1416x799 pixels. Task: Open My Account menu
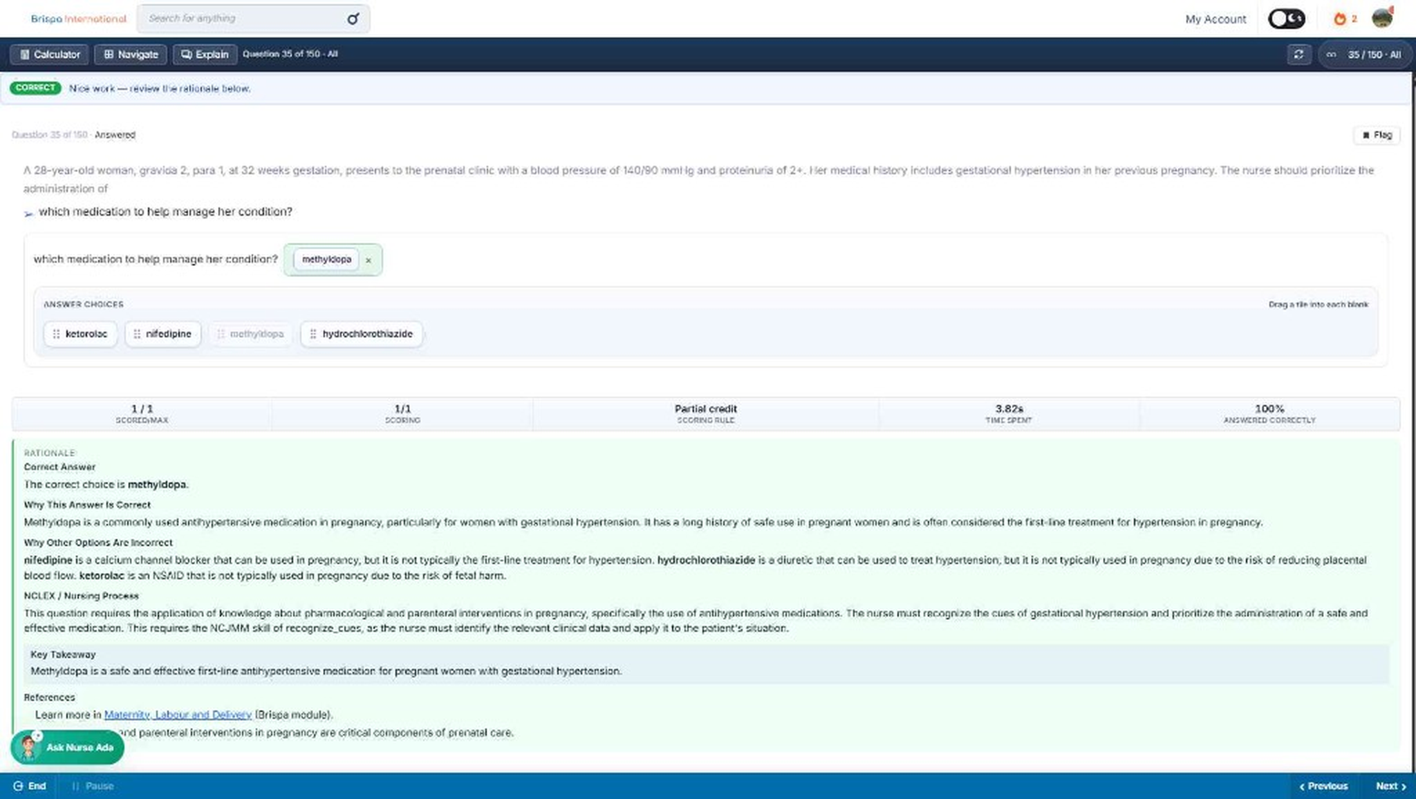[x=1215, y=19]
